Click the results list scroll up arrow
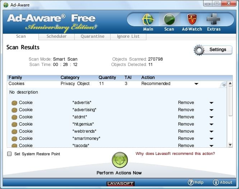 pyautogui.click(x=230, y=83)
